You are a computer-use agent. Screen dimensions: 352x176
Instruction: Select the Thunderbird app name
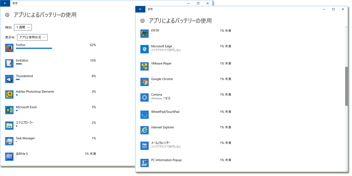pos(24,76)
